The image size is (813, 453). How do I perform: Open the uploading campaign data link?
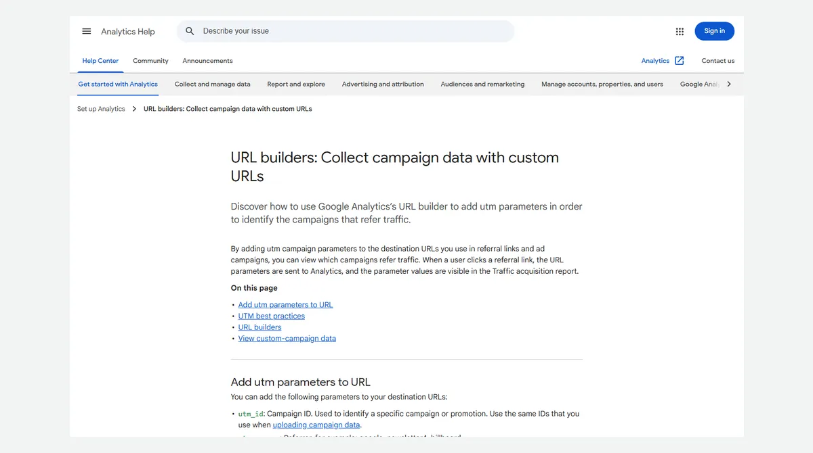coord(316,425)
